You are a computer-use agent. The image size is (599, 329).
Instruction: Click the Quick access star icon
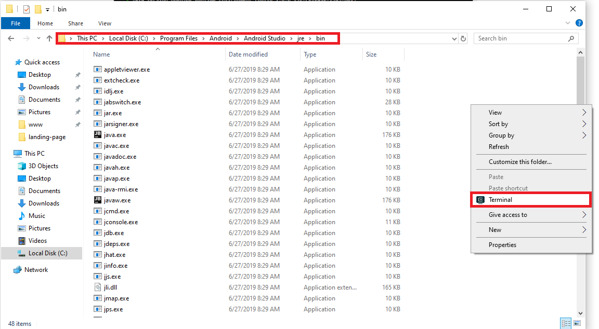point(18,62)
